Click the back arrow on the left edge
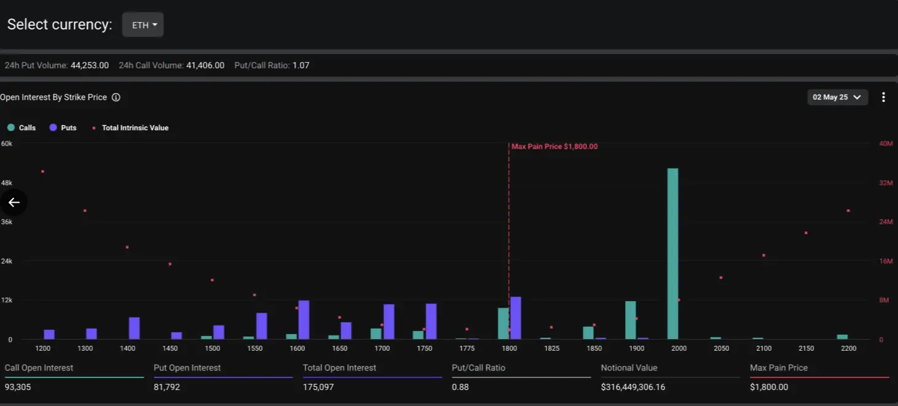898x406 pixels. pyautogui.click(x=14, y=203)
